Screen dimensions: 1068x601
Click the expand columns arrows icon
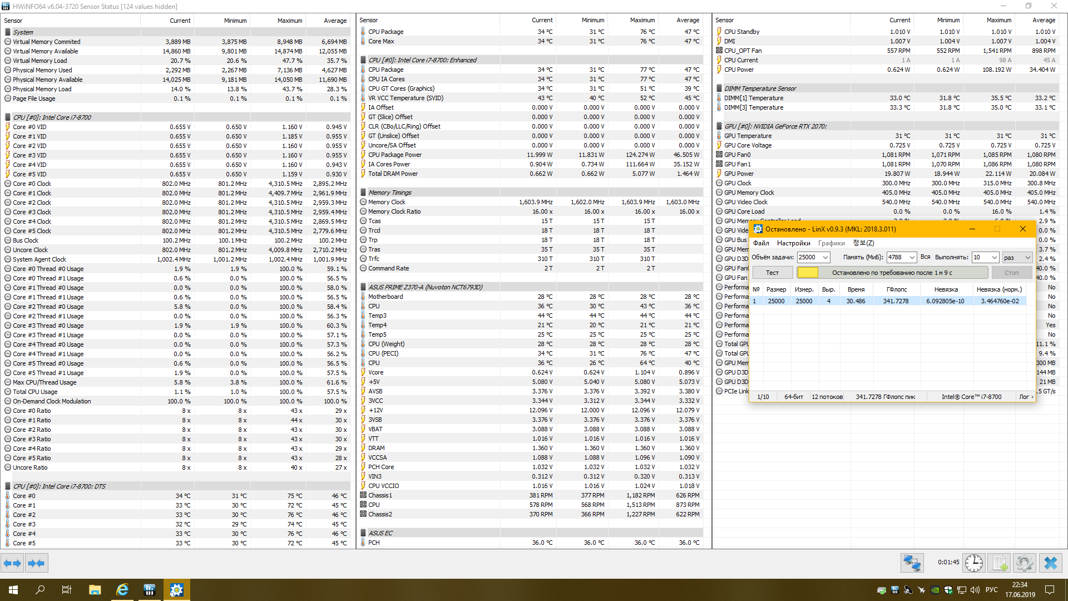12,563
